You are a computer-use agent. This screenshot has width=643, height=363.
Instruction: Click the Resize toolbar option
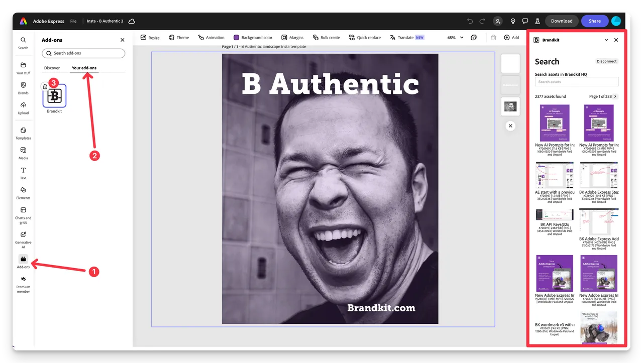pyautogui.click(x=150, y=38)
